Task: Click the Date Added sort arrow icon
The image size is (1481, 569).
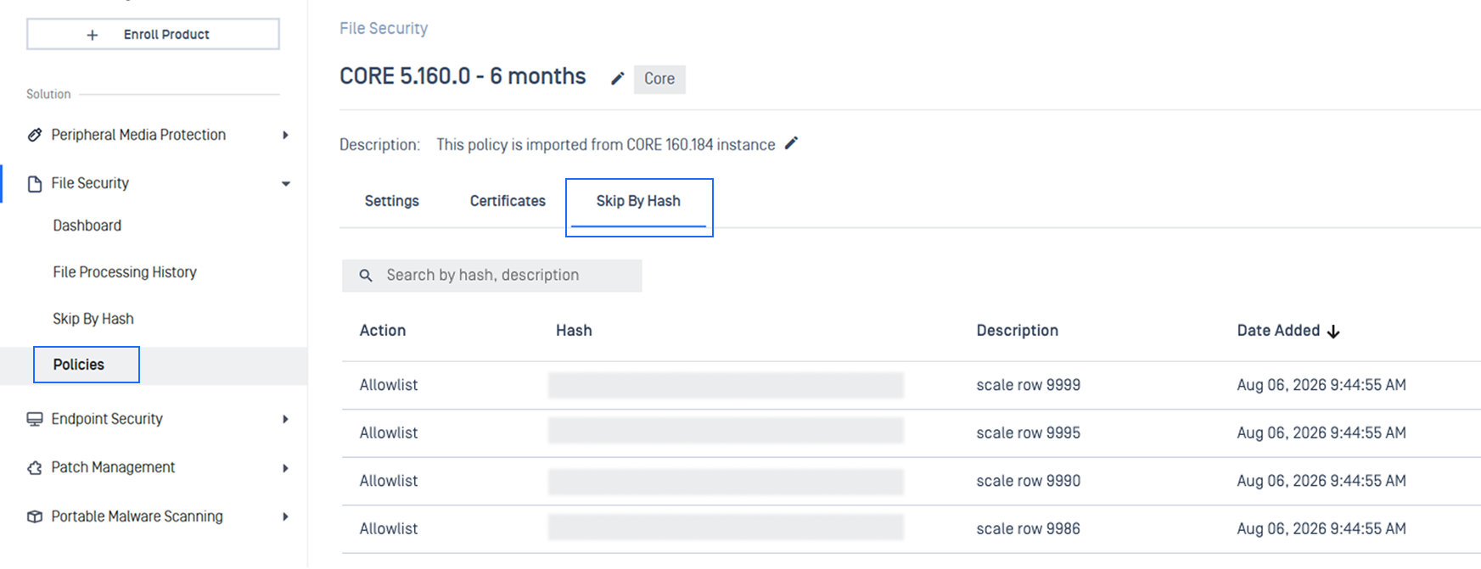Action: coord(1333,332)
